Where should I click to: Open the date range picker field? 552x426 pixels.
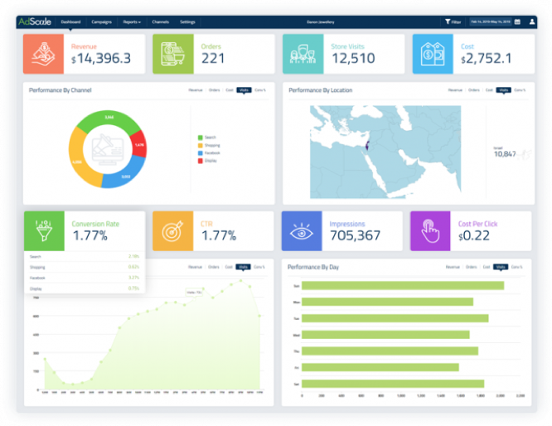pos(490,22)
